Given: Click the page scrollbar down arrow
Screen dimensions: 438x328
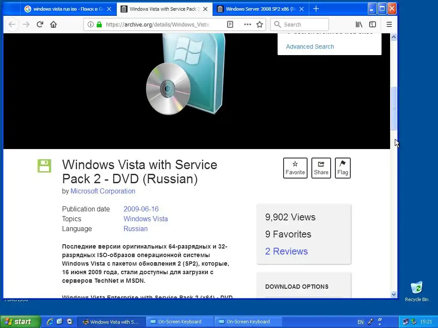Looking at the screenshot, I should coord(394,294).
